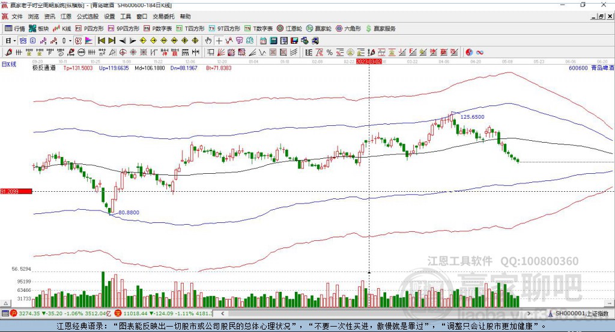
Task: Jump to last bar icon
Action: 112,41
